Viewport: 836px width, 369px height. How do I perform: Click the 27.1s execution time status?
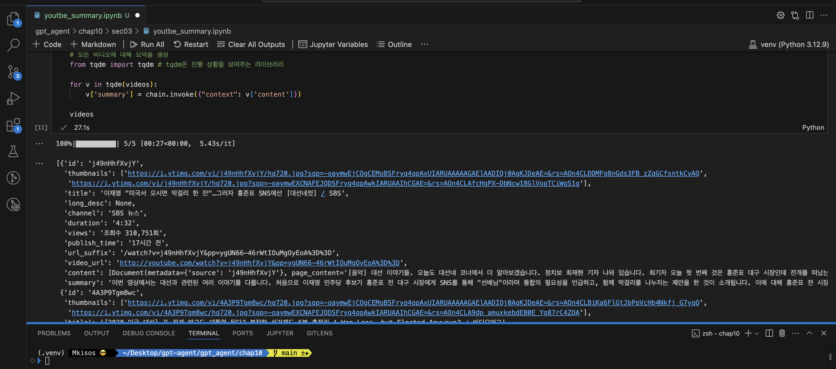(81, 127)
